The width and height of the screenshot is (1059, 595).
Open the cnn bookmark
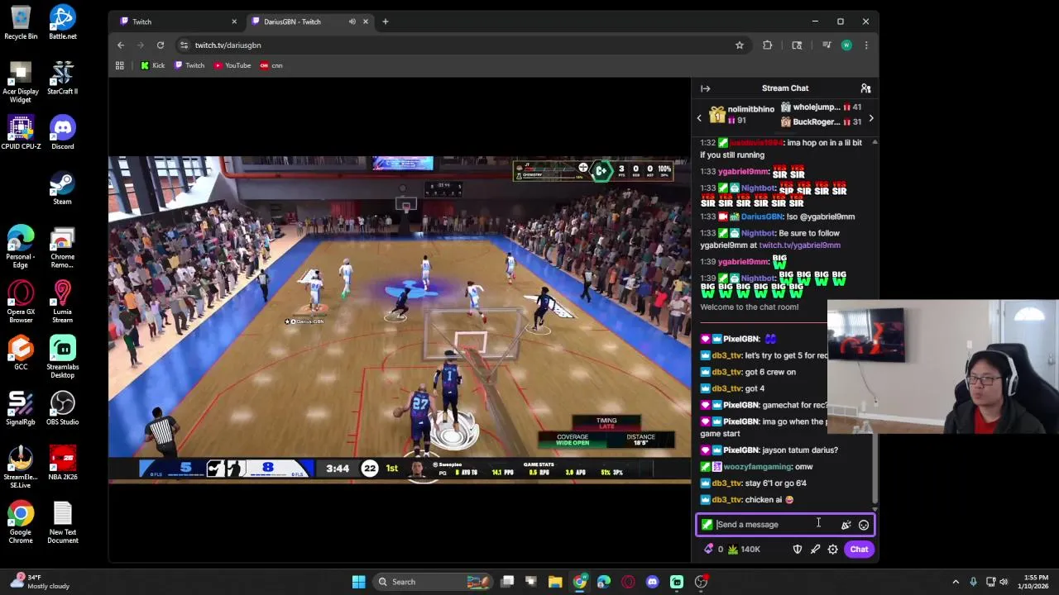click(x=271, y=65)
